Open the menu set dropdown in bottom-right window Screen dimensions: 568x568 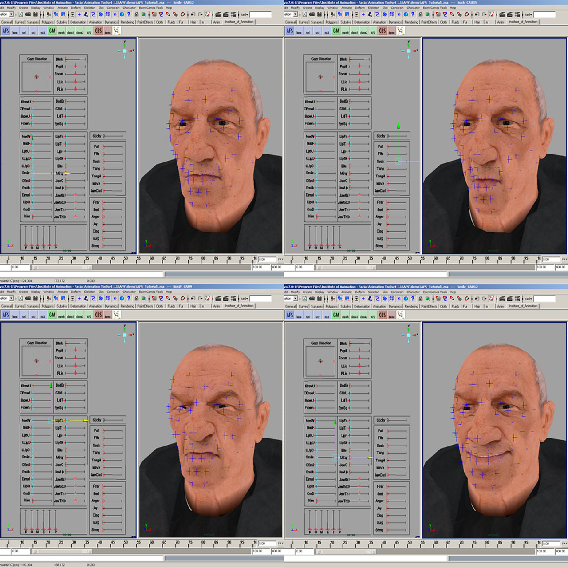(x=295, y=298)
